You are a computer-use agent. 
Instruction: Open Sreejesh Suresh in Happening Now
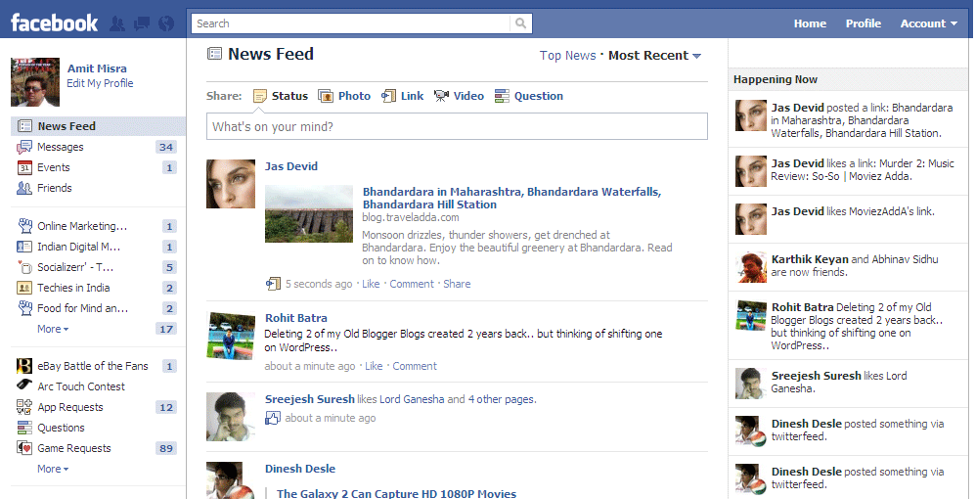click(x=816, y=376)
